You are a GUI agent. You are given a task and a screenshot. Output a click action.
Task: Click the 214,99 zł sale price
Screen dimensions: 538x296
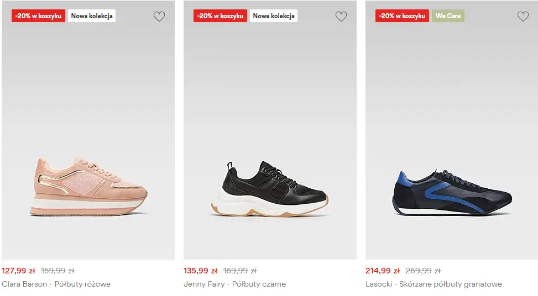(x=382, y=271)
